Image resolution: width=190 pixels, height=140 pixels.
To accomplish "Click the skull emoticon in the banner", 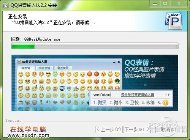I will pyautogui.click(x=69, y=88).
